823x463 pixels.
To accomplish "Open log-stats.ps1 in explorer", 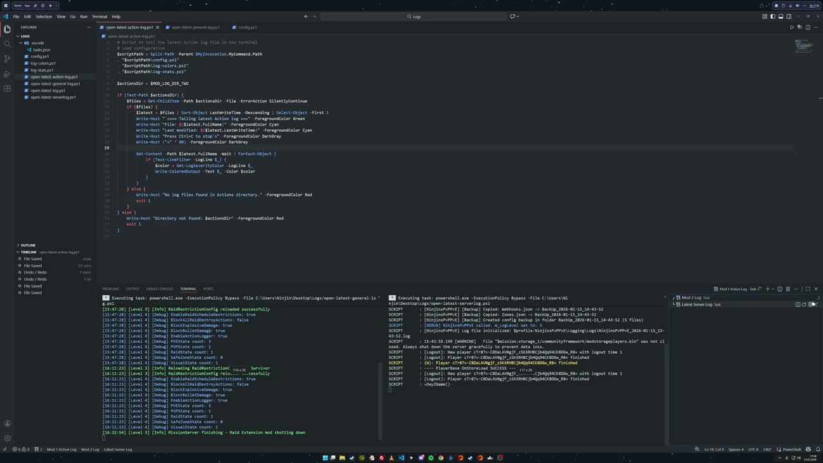I will coord(42,70).
